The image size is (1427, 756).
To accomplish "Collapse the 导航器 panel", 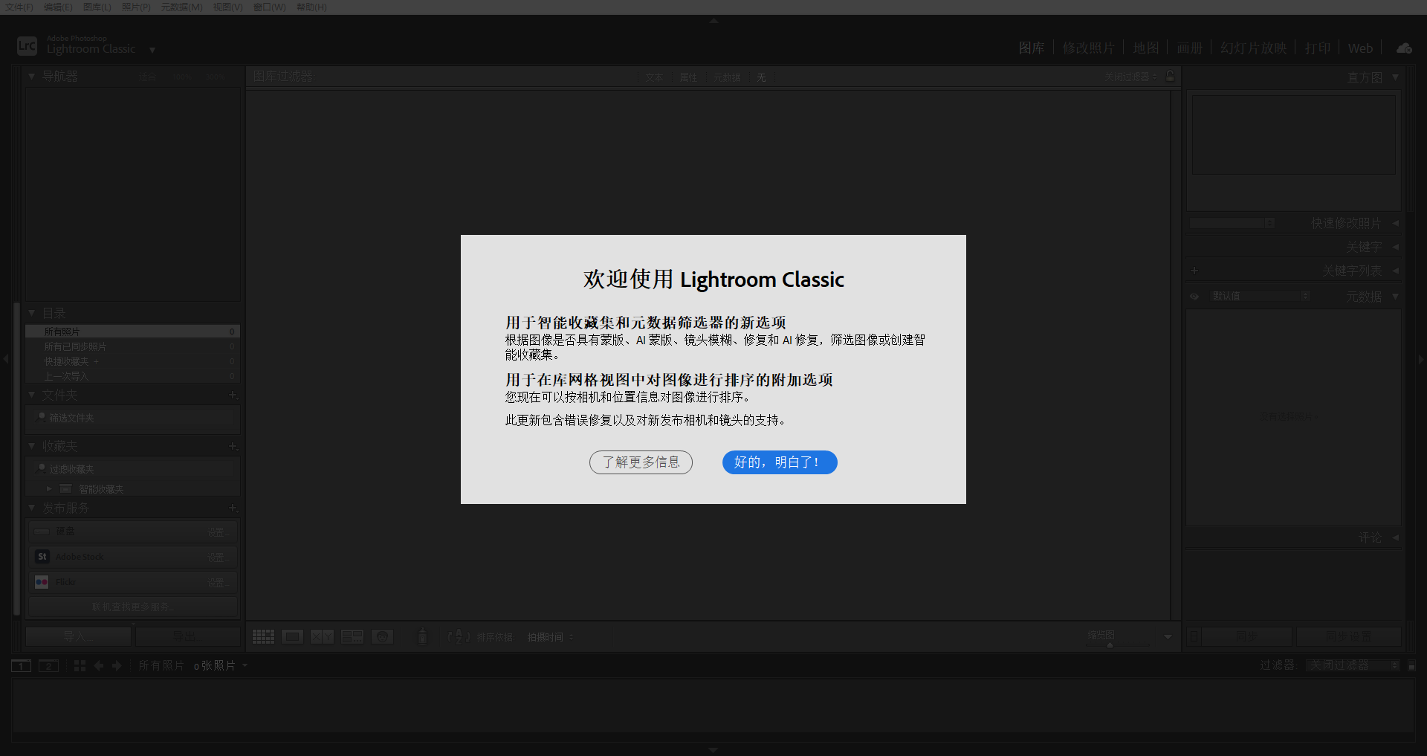I will tap(32, 77).
